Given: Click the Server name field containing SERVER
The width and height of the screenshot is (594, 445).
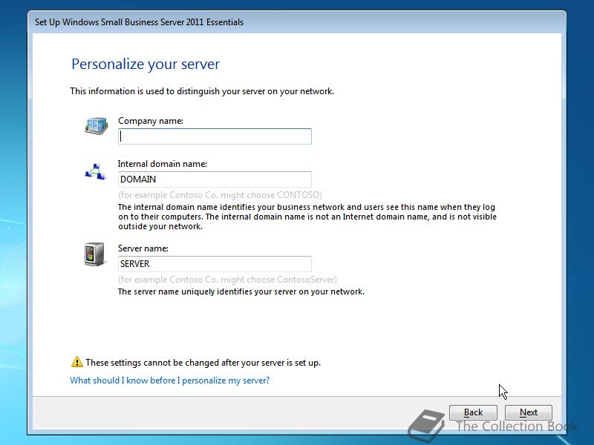Looking at the screenshot, I should [x=215, y=264].
